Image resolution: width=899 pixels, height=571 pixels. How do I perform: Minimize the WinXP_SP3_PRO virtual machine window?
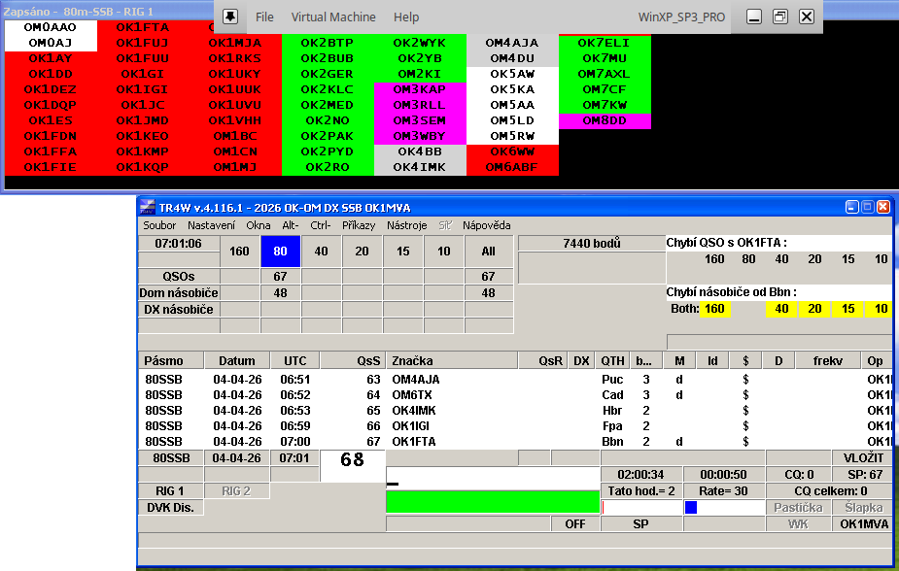[753, 17]
